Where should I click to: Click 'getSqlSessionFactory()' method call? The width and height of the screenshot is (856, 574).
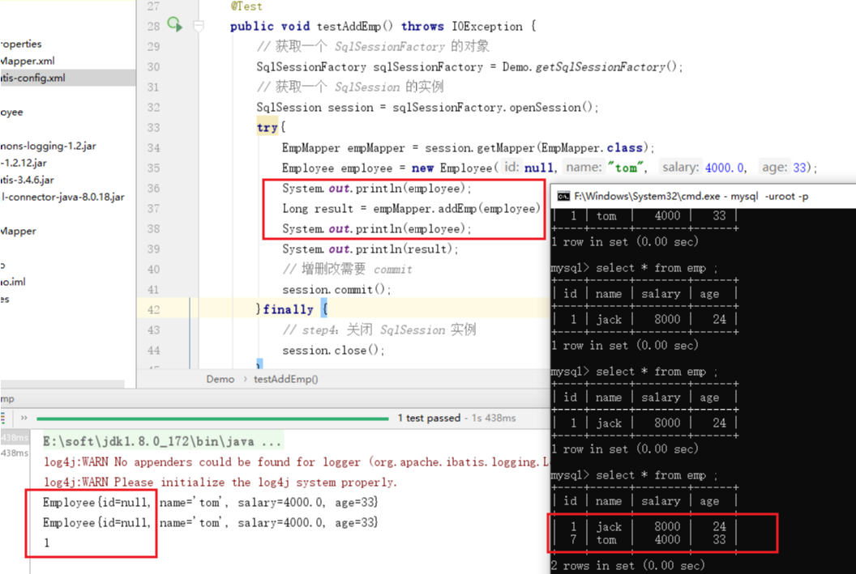click(606, 67)
